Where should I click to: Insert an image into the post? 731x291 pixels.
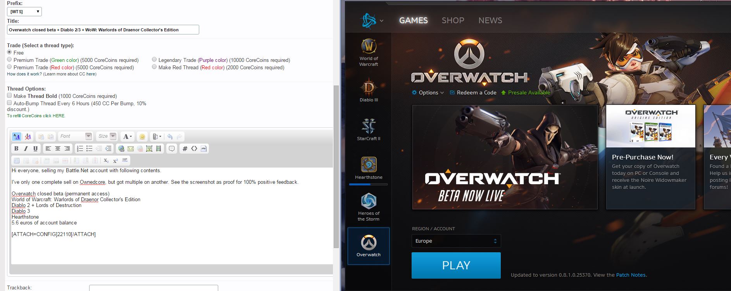149,148
